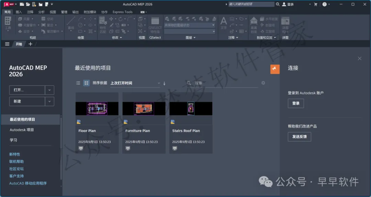
Task: Open the Autodesk App Store cart icon
Action: 315,4
